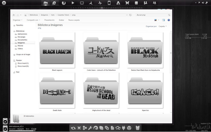Open Windows Explorer from the top taskbar
This screenshot has height=132, width=211.
coord(45,3)
